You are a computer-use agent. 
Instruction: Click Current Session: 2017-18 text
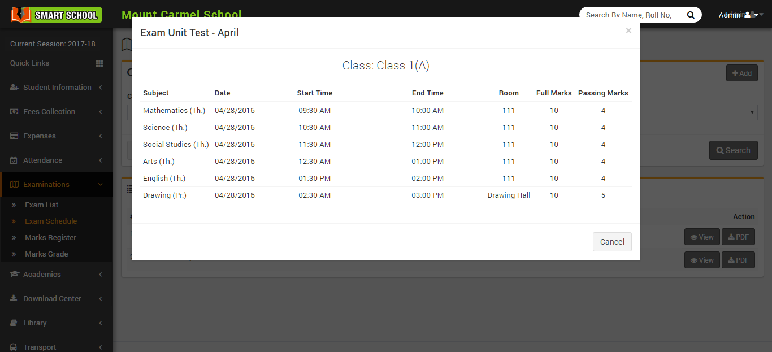click(x=53, y=44)
